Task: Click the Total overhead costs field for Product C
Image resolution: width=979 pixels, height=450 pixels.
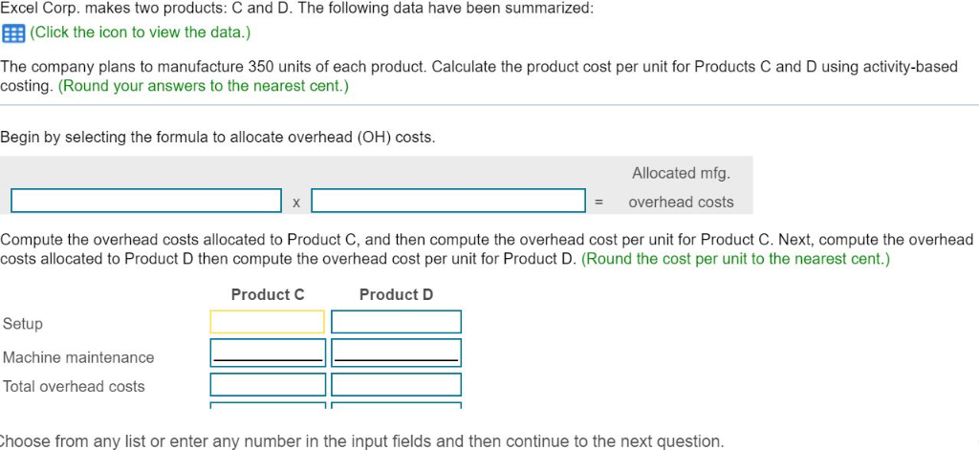Action: point(268,385)
